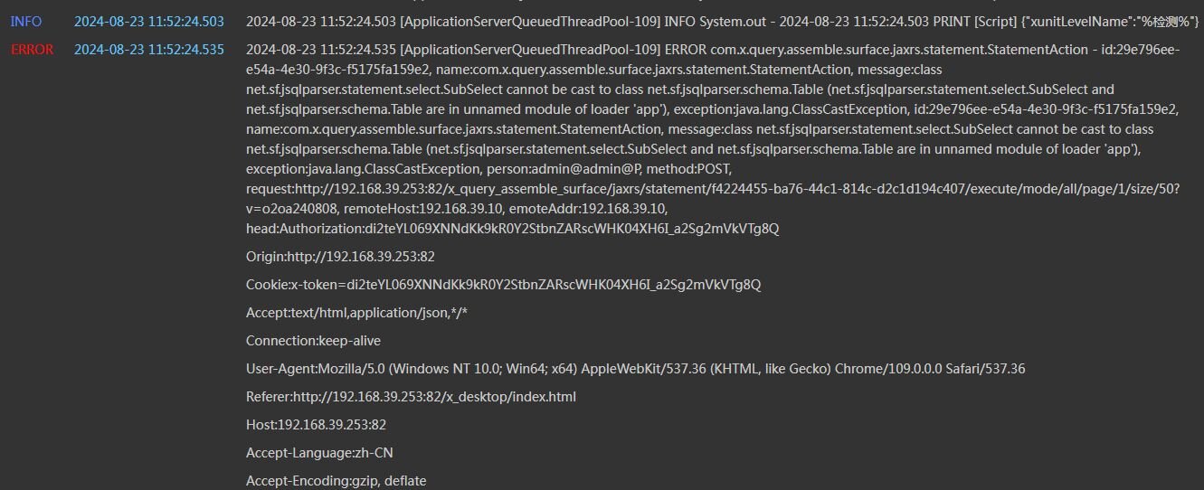1204x490 pixels.
Task: Open the Referer x_desktop/index.html link
Action: [411, 397]
